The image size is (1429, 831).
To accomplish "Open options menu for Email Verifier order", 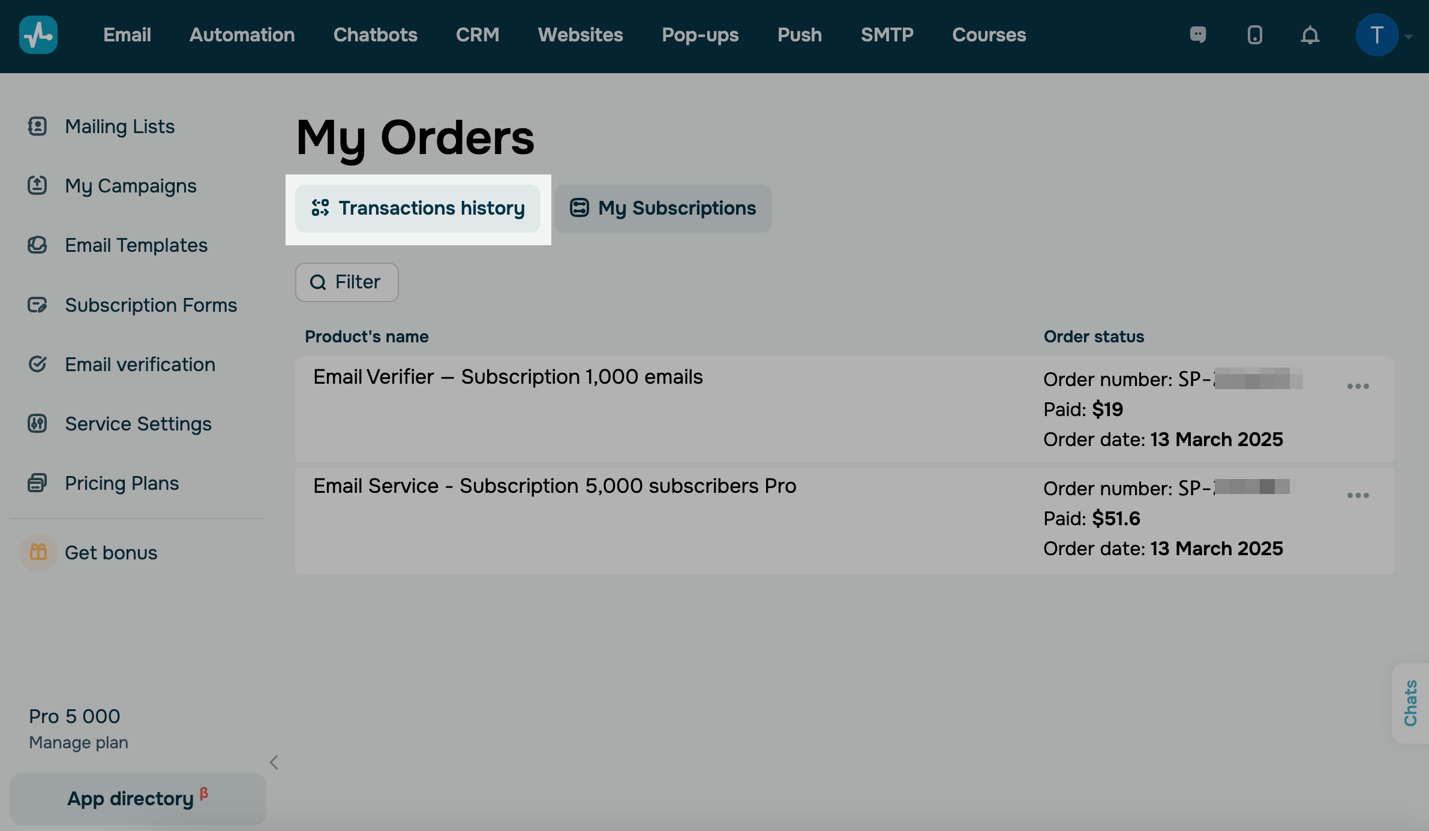I will tap(1358, 386).
